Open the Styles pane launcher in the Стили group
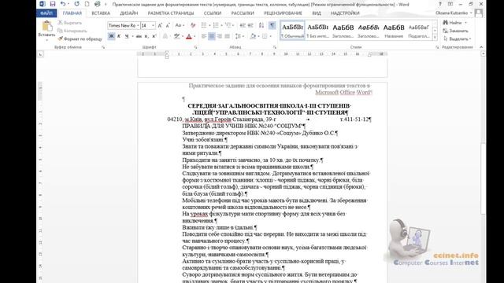Screen dimensions: 504x283 (x=437, y=47)
